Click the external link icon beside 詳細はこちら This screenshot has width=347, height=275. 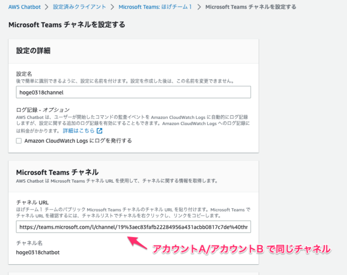click(x=100, y=131)
